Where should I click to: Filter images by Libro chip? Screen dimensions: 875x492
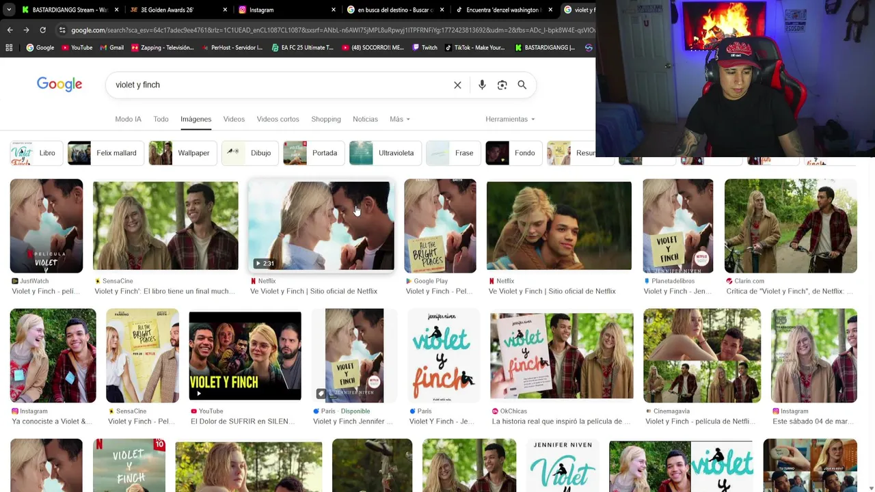coord(37,153)
